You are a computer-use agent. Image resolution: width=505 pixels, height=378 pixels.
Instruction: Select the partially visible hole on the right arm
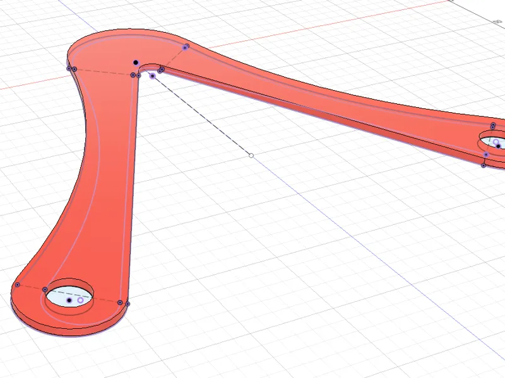tap(493, 140)
